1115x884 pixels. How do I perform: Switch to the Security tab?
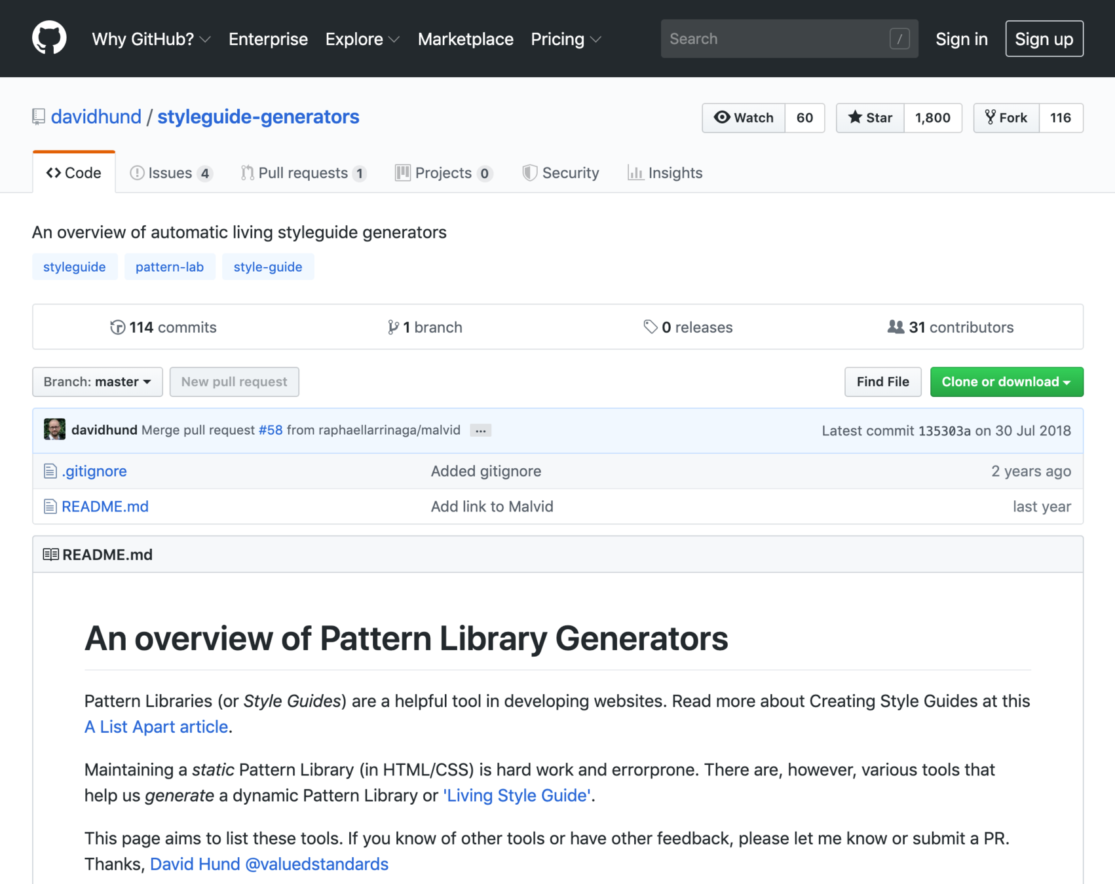click(561, 173)
